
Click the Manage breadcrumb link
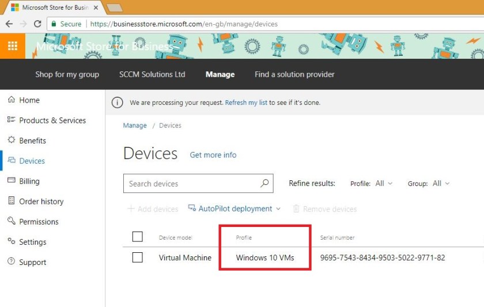point(135,126)
